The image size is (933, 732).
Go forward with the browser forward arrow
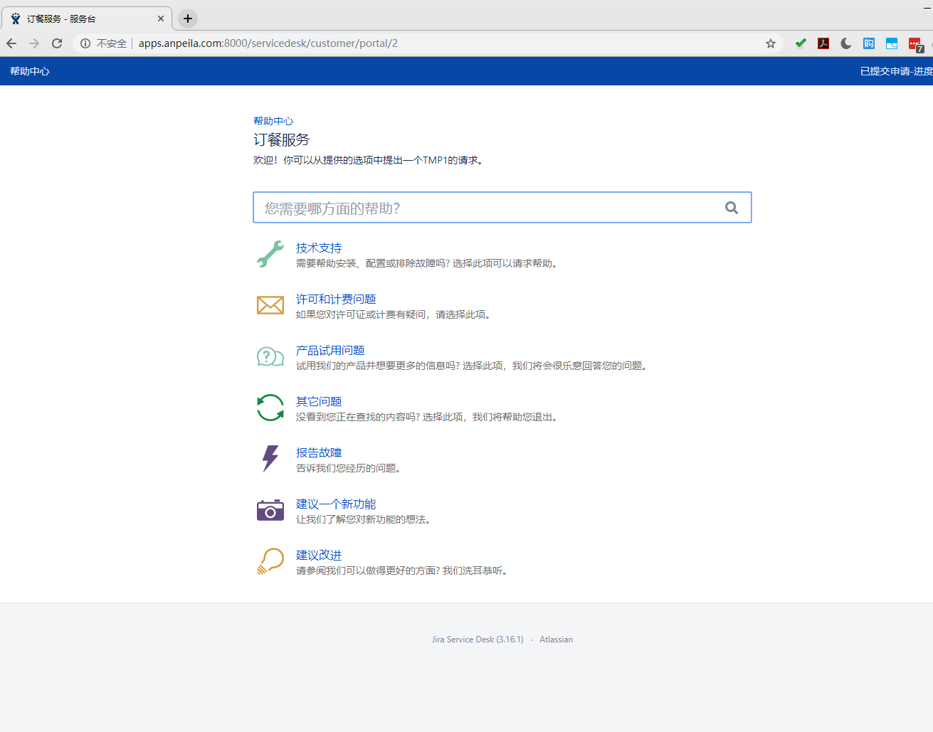point(34,43)
